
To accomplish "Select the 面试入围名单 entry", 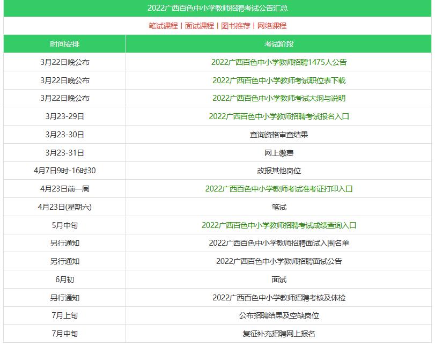I will pyautogui.click(x=279, y=243).
